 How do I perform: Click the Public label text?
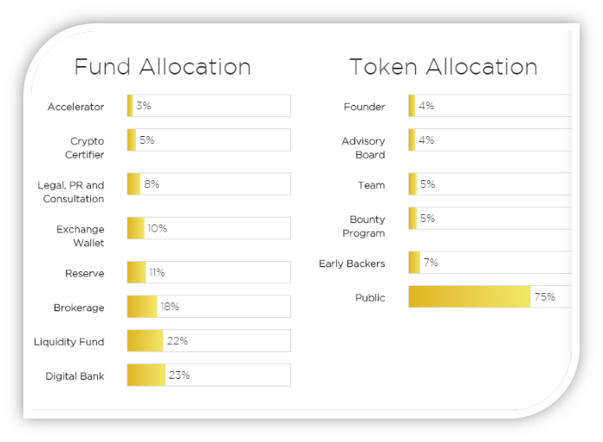tap(370, 298)
